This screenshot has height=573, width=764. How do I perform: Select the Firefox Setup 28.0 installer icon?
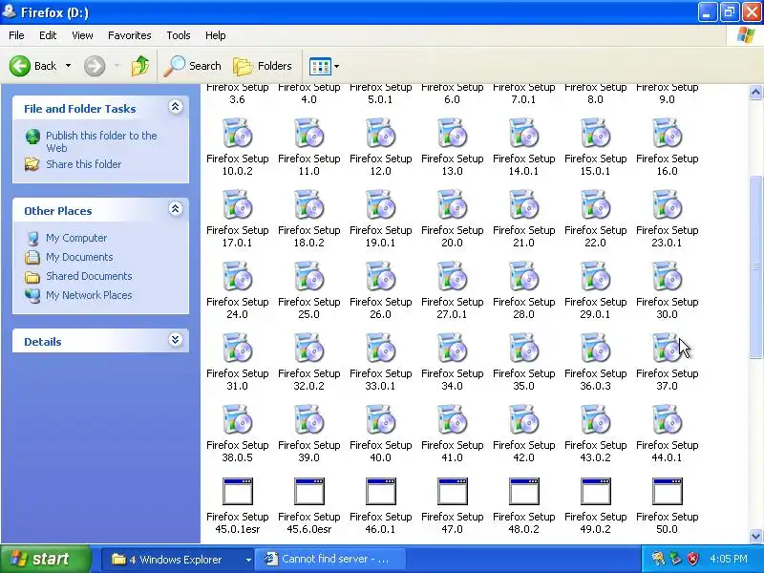click(523, 276)
